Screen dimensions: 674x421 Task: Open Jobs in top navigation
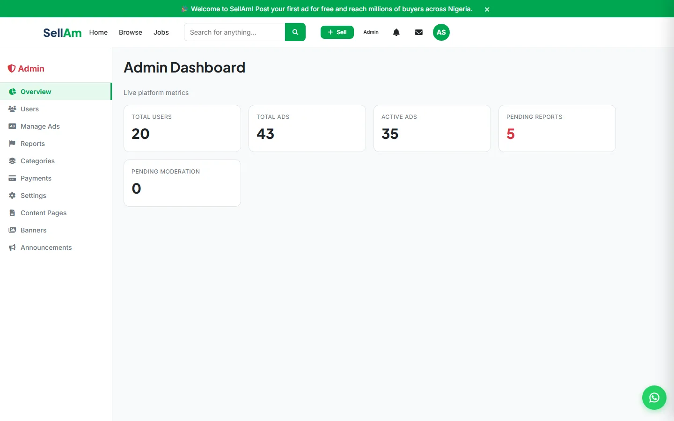161,32
